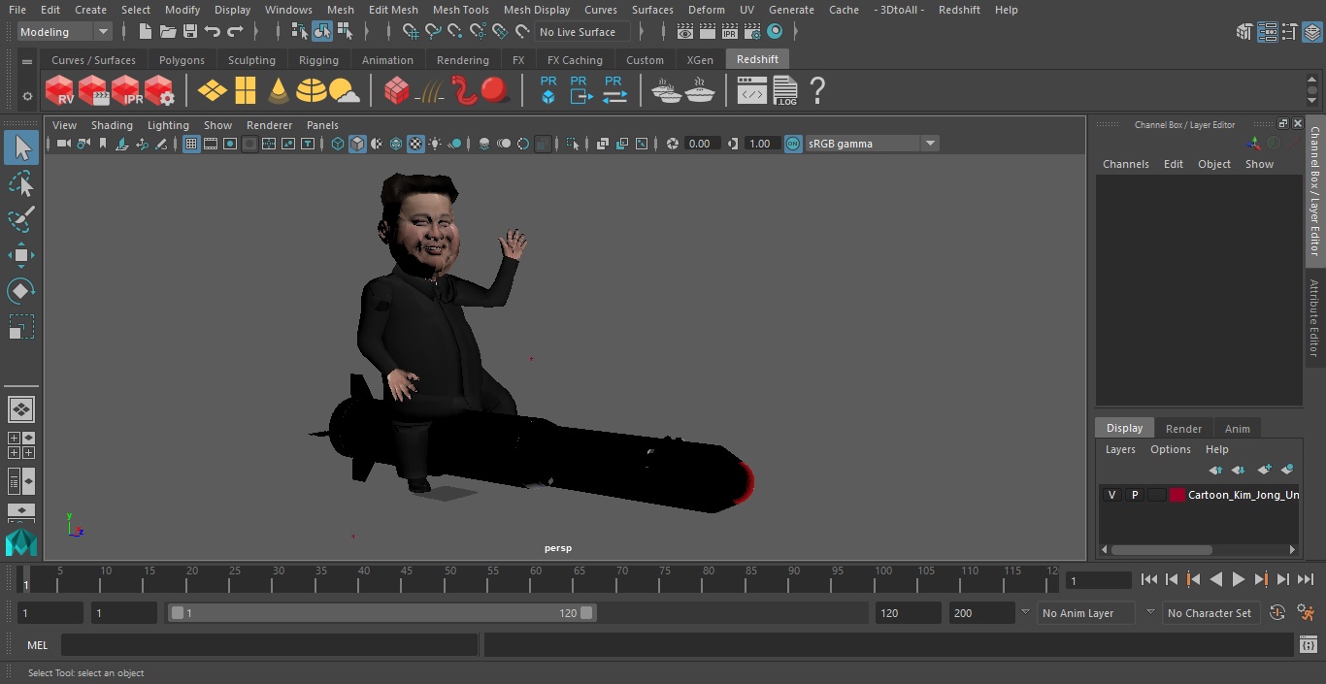Toggle view color management button
1326x684 pixels.
(793, 144)
